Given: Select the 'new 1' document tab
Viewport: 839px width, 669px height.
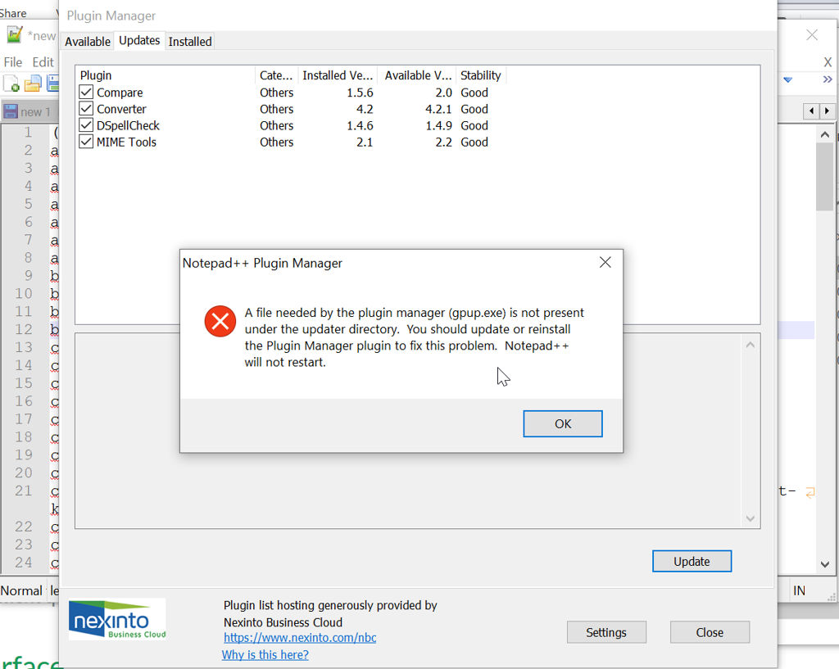Looking at the screenshot, I should coord(29,111).
